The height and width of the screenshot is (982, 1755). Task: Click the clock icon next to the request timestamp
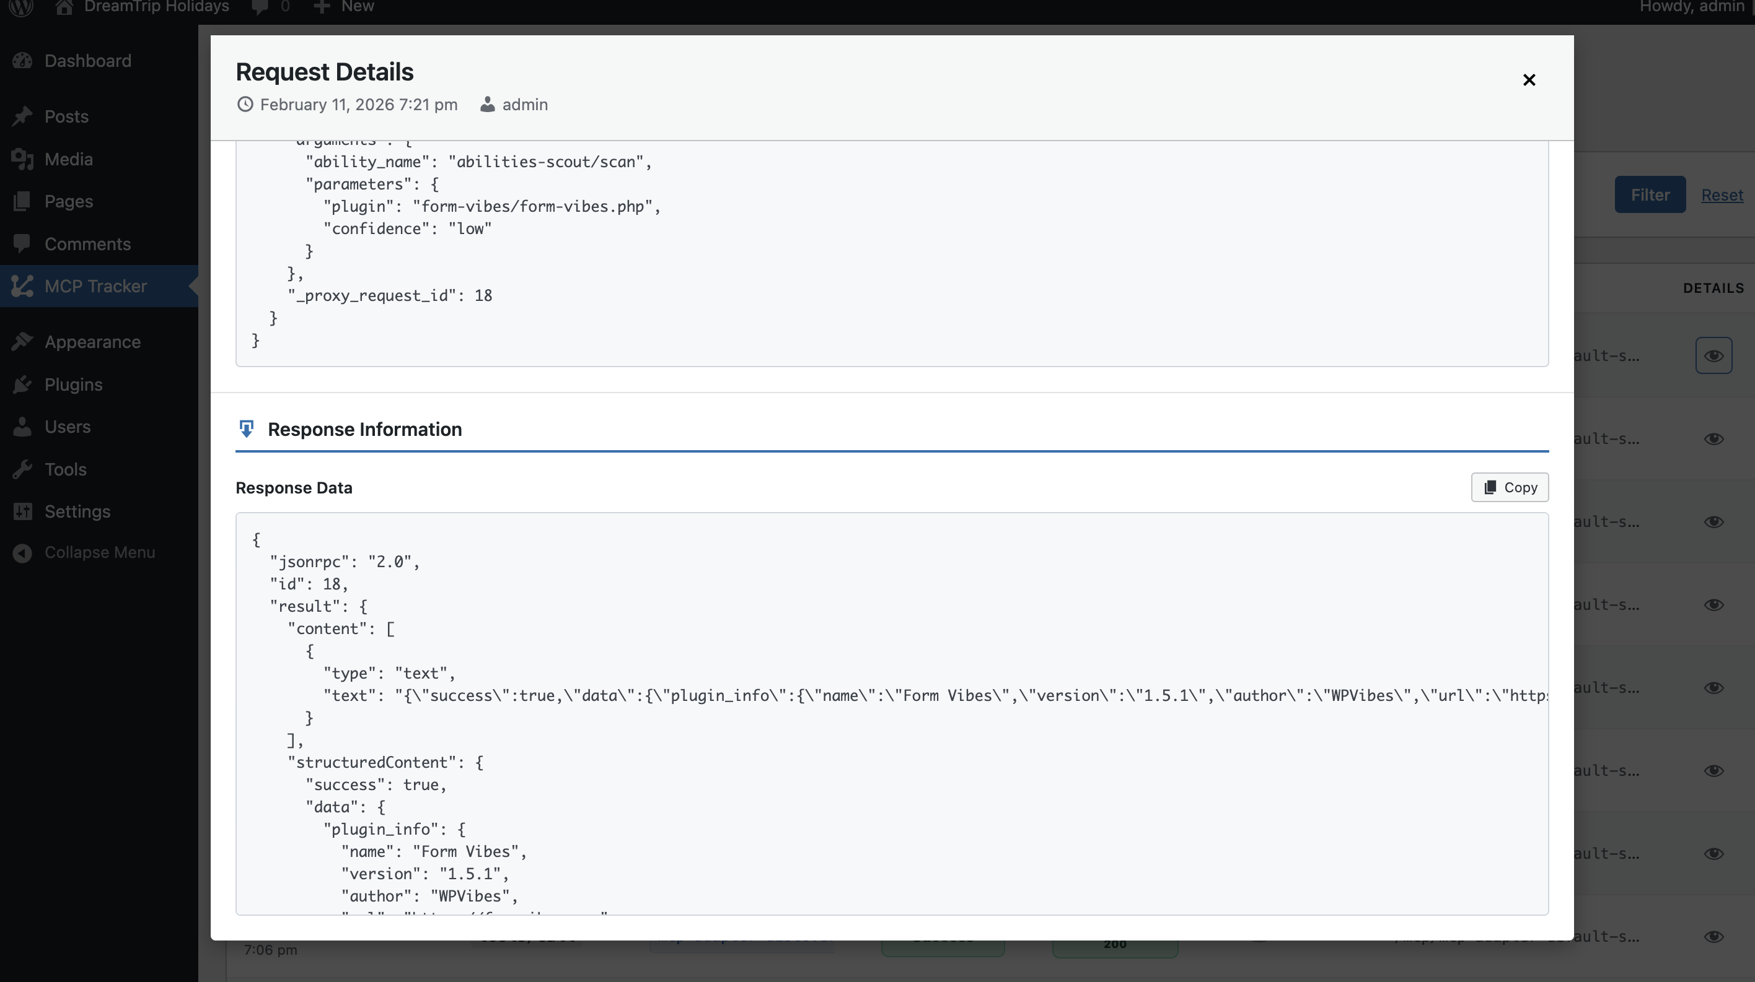point(245,104)
